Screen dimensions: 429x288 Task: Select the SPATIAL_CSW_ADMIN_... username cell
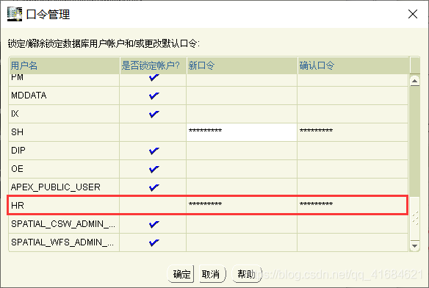pos(64,224)
